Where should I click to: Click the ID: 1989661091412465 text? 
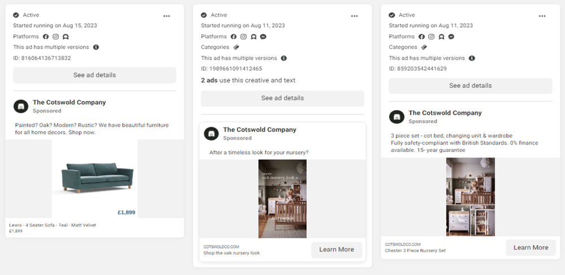(x=231, y=68)
